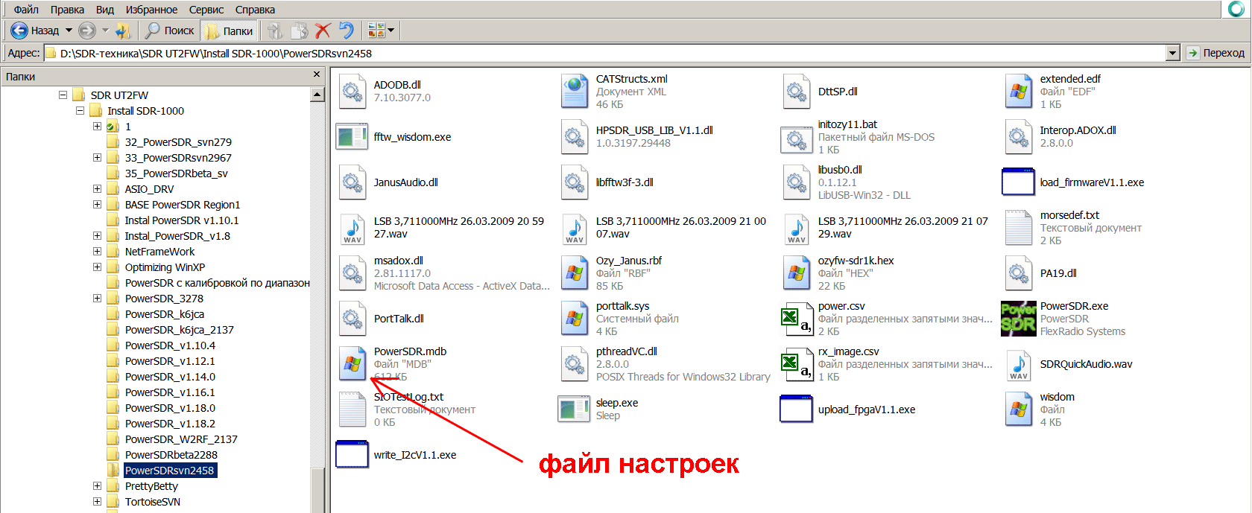Select the write_I2cV1.1.exe icon
Screen dimensions: 1252x513
(x=352, y=454)
